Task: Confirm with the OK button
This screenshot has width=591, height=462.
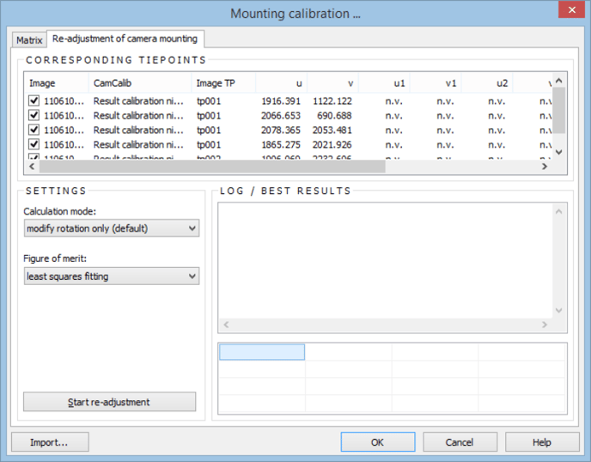Action: [377, 442]
